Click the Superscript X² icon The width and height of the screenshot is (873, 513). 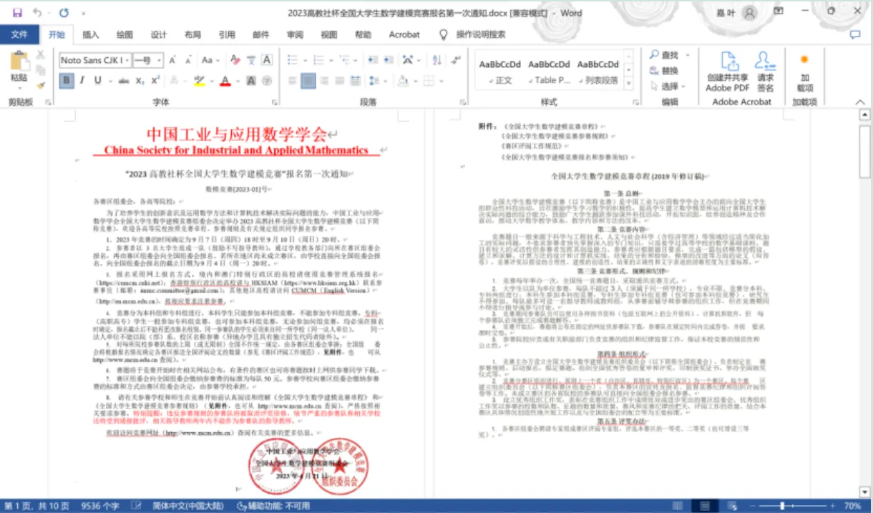(155, 81)
